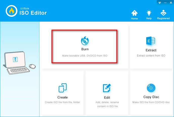The image size is (174, 117).
Task: Click the Copy Disc icon
Action: (x=151, y=88)
